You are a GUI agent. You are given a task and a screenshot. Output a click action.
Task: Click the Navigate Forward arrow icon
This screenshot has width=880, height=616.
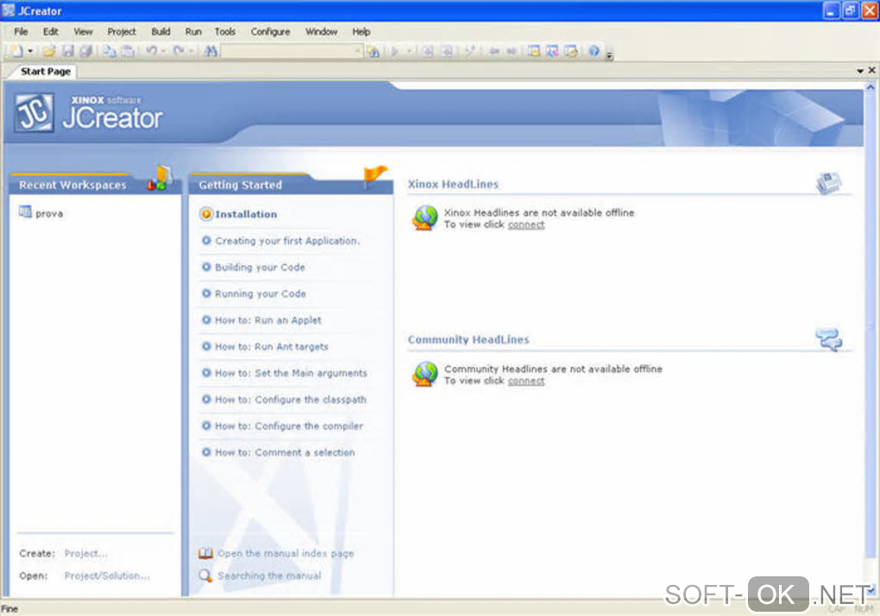pyautogui.click(x=512, y=52)
